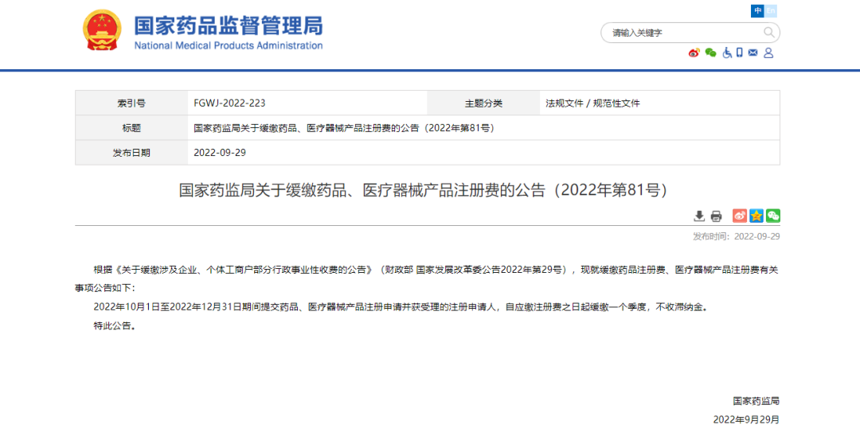Screen dimensions: 860x436
Task: Click 国家药品监督管理局 site title
Action: click(x=228, y=25)
